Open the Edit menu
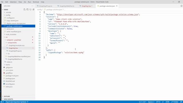Image resolution: width=183 pixels, height=103 pixels. tap(7, 2)
